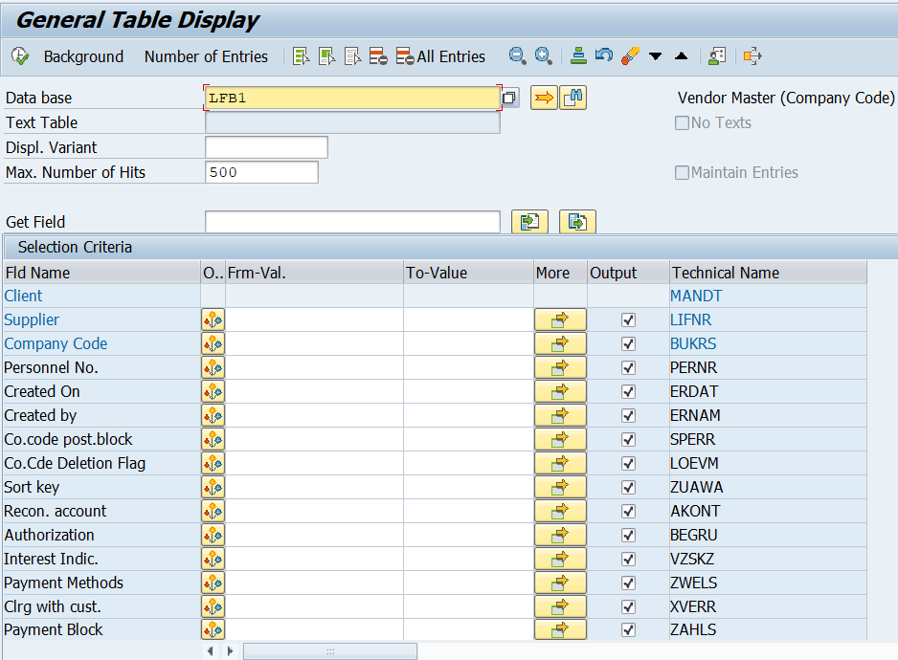
Task: Click the Get Field input box
Action: [x=352, y=222]
